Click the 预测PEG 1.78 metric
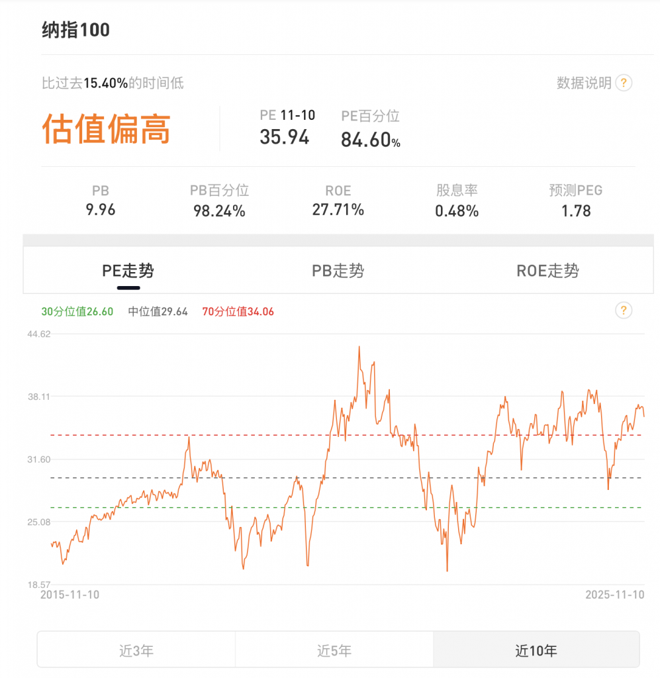This screenshot has width=660, height=678. click(x=575, y=211)
